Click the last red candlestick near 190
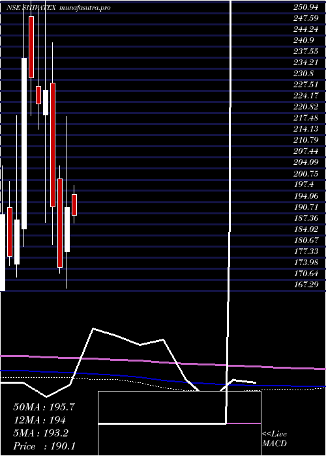Screen dimensions: 326x456 click(74, 205)
